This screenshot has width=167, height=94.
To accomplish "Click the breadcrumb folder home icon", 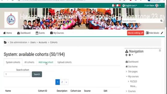I will point(5,42).
